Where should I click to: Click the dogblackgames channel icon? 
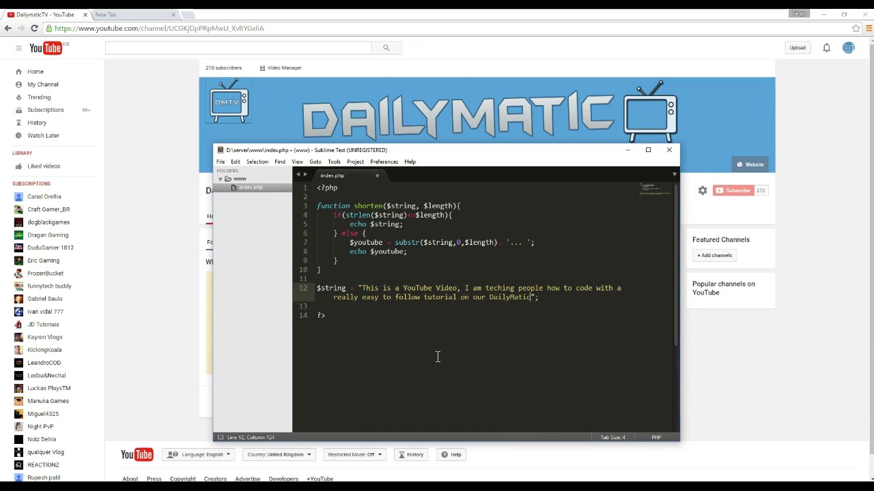pos(18,222)
